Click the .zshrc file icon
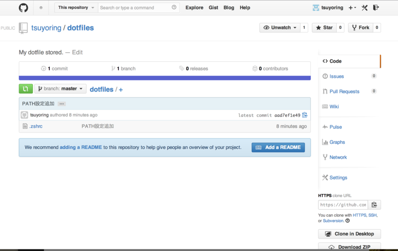This screenshot has height=251, width=398. [x=25, y=126]
